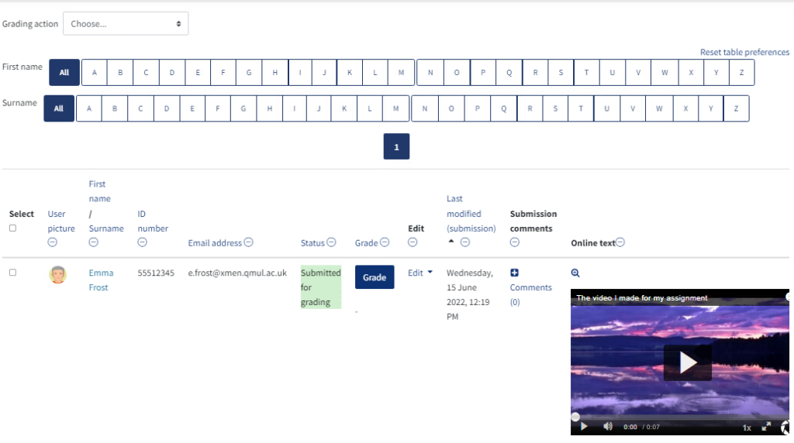Expand comments with the plus icon
The height and width of the screenshot is (443, 794).
point(514,273)
